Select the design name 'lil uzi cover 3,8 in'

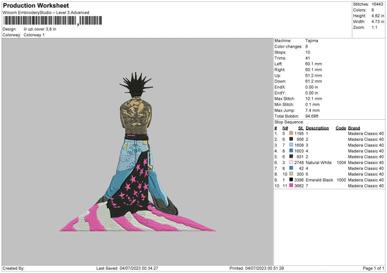pos(40,29)
